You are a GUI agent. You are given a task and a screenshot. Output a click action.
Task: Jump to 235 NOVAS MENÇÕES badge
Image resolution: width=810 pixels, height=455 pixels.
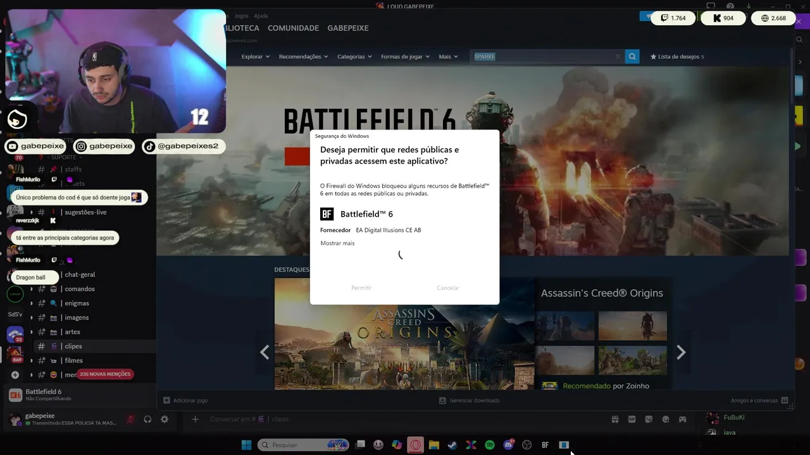105,374
